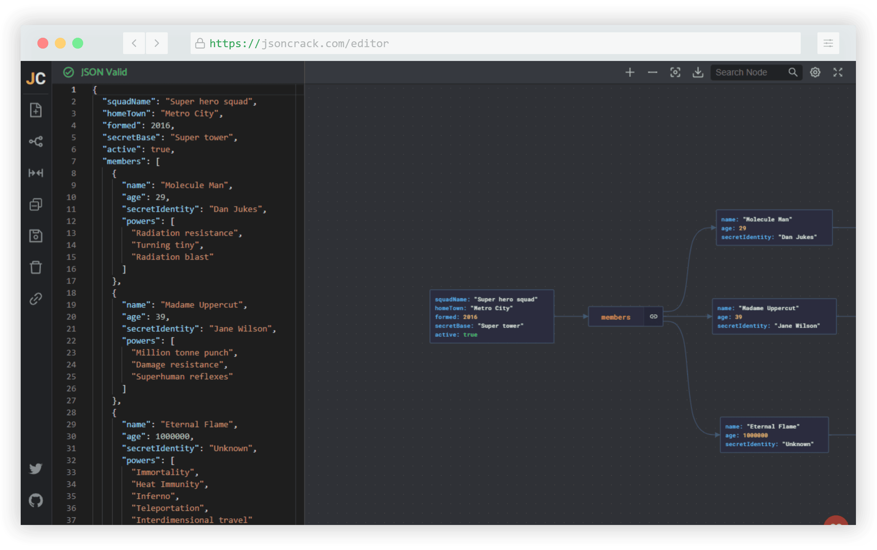
Task: Open graph settings with the gear icon
Action: point(815,72)
